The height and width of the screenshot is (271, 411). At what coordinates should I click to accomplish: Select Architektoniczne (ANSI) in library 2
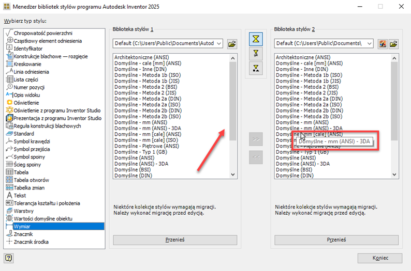[x=303, y=57]
